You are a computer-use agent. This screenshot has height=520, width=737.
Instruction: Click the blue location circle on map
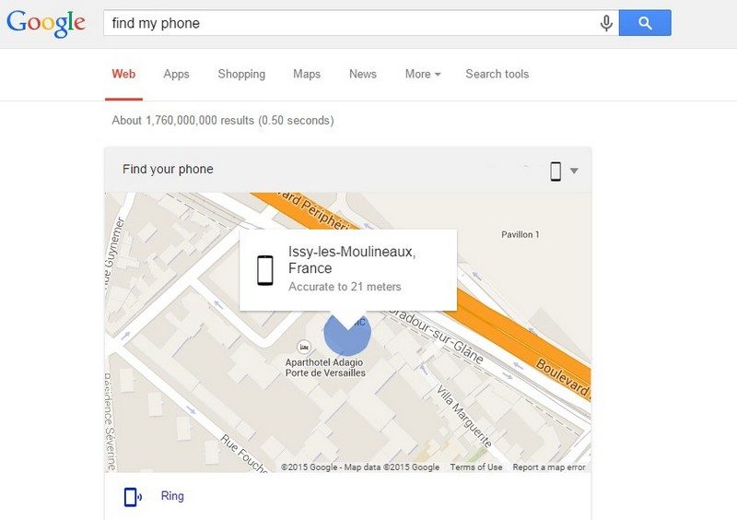pyautogui.click(x=347, y=335)
